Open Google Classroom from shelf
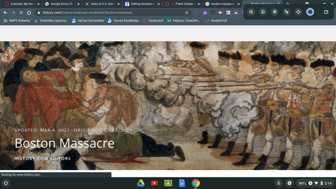Screen dimensions: 336x189 click(x=168, y=183)
